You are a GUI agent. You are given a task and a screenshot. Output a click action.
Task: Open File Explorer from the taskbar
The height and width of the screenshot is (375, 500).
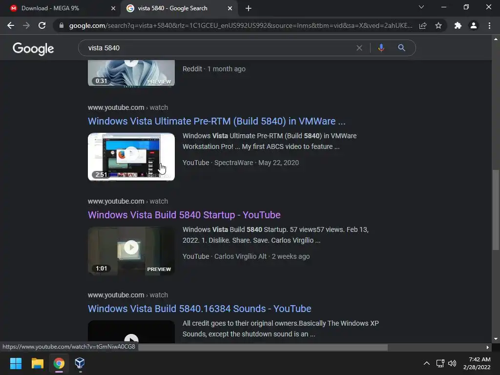(x=37, y=363)
